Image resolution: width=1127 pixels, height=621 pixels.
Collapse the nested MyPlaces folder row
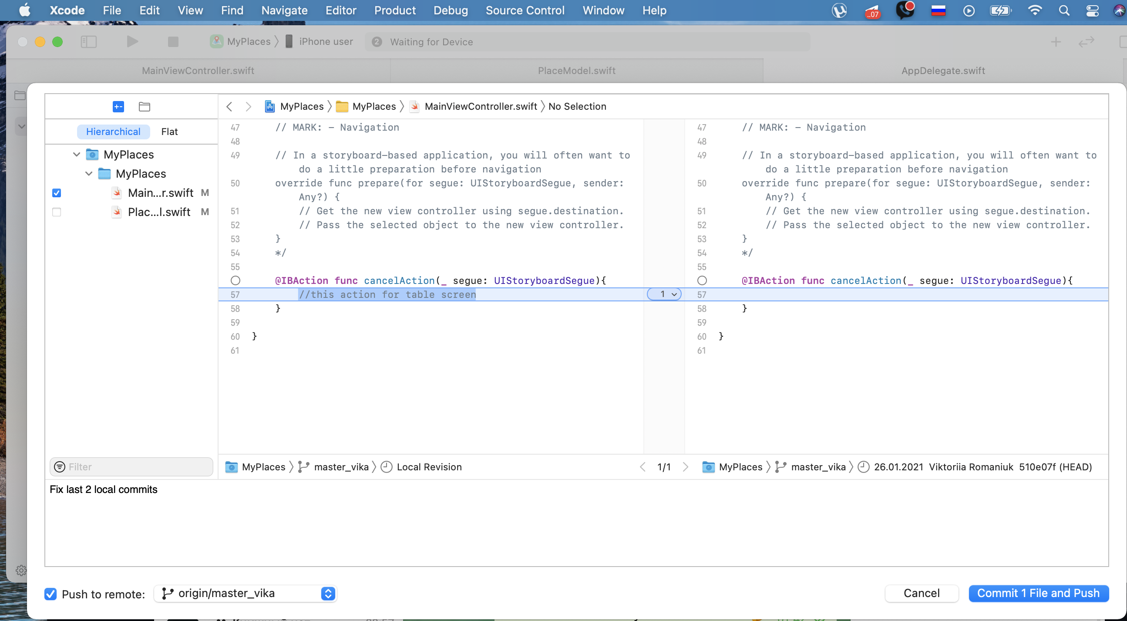[x=89, y=174]
